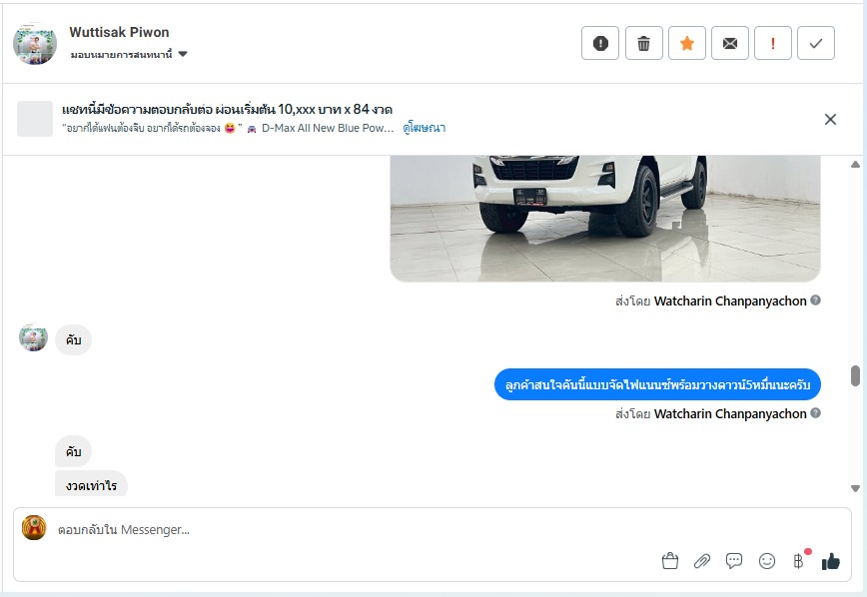Image resolution: width=867 pixels, height=597 pixels.
Task: Open shopping bag products icon
Action: point(669,561)
